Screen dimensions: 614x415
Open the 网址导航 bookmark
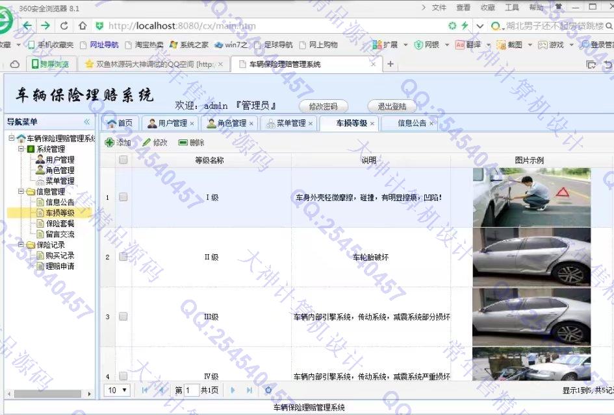click(99, 45)
